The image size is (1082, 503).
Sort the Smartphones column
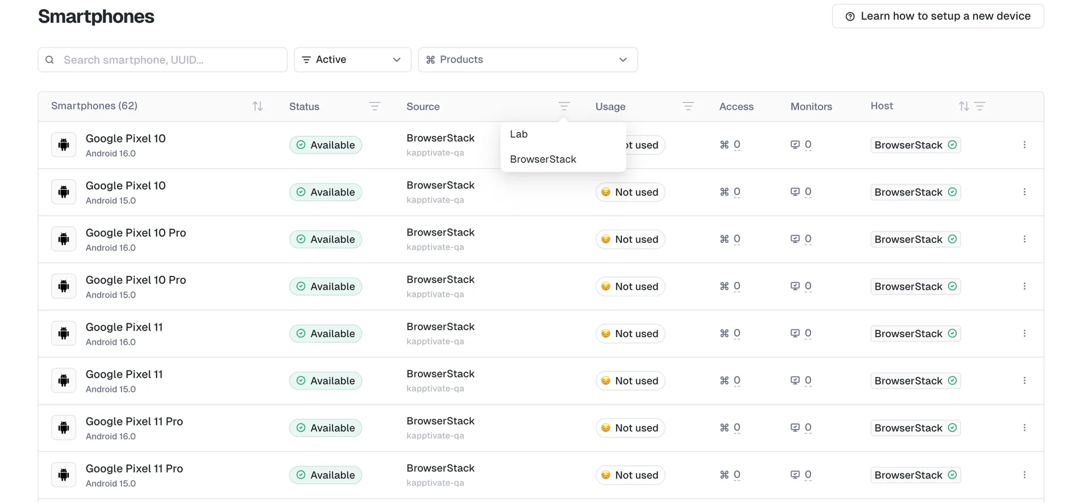(x=257, y=106)
